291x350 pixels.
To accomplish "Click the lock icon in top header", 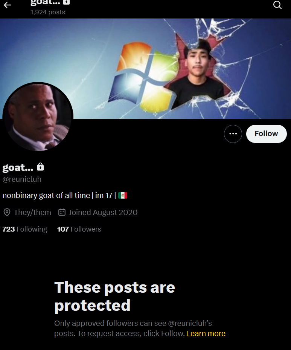I will (x=66, y=2).
